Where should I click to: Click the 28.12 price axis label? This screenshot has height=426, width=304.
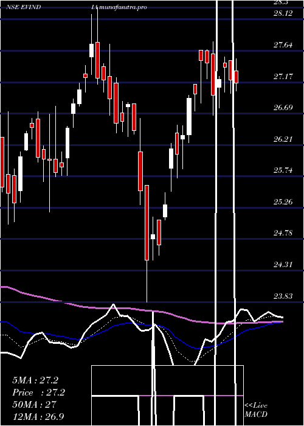tap(283, 13)
